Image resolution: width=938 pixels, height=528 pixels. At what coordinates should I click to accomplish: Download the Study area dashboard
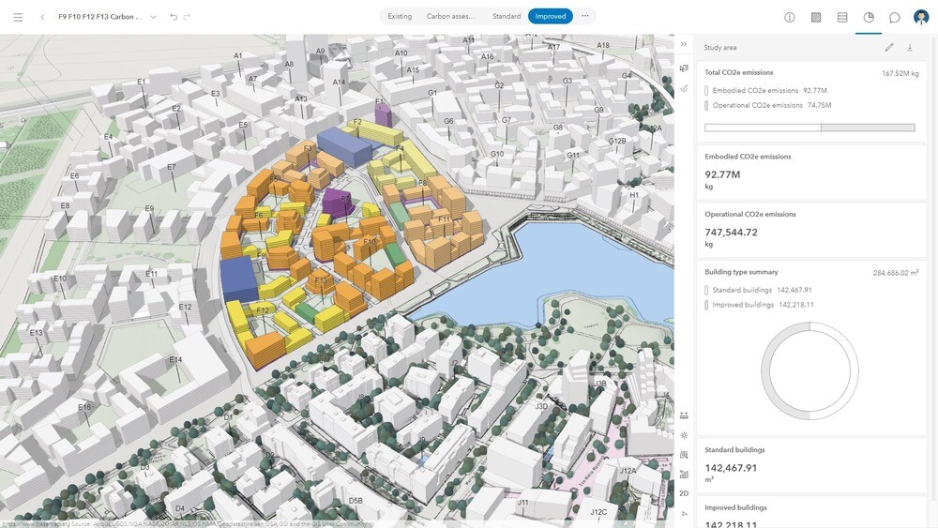[x=910, y=47]
